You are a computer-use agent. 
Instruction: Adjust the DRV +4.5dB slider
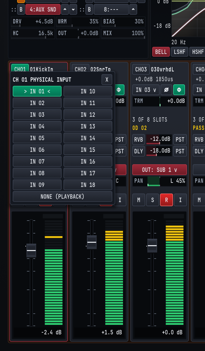pos(33,22)
